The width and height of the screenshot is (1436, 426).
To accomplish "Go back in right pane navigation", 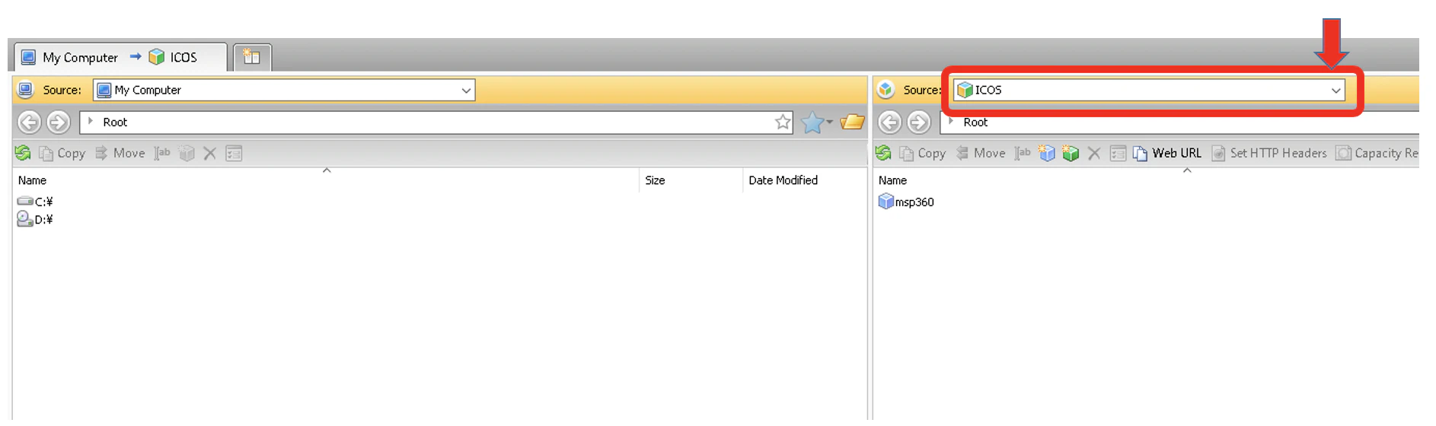I will (889, 122).
